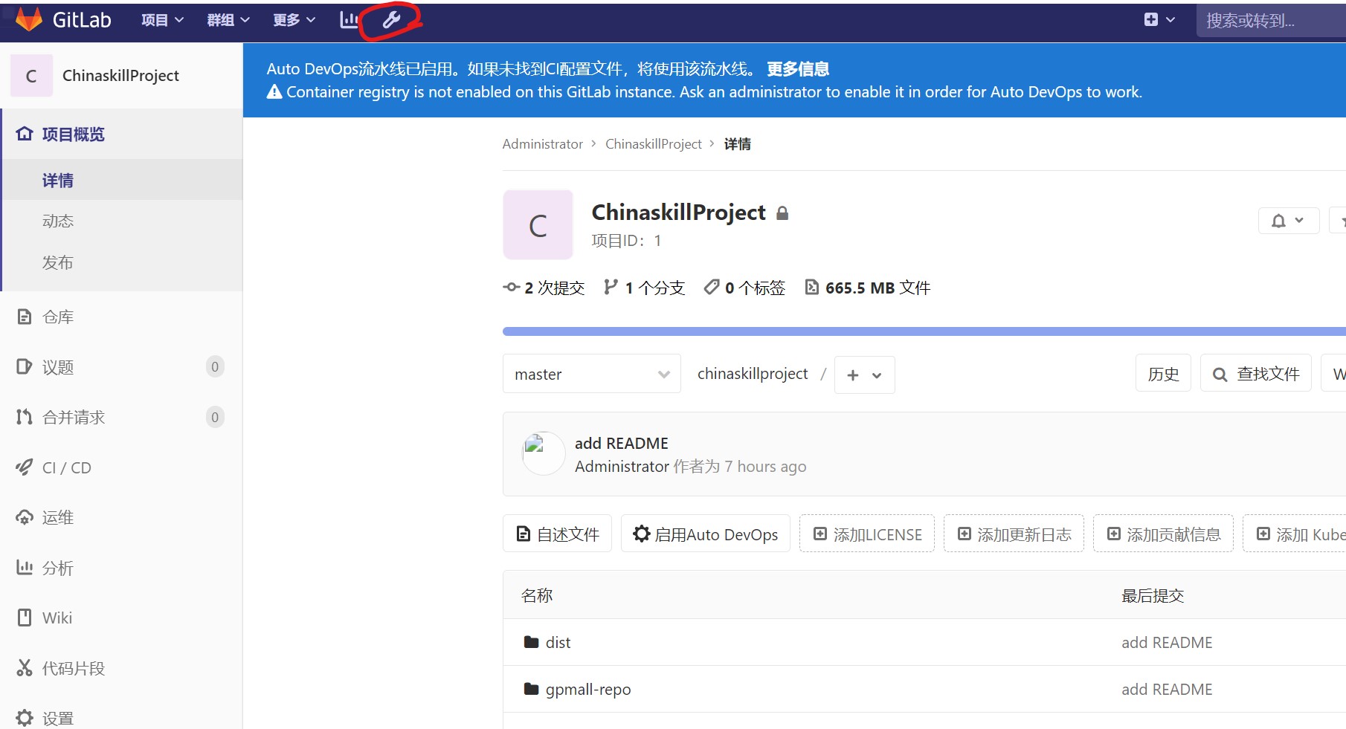The height and width of the screenshot is (729, 1346).
Task: Open the 运维 operations sidebar item
Action: [x=57, y=517]
